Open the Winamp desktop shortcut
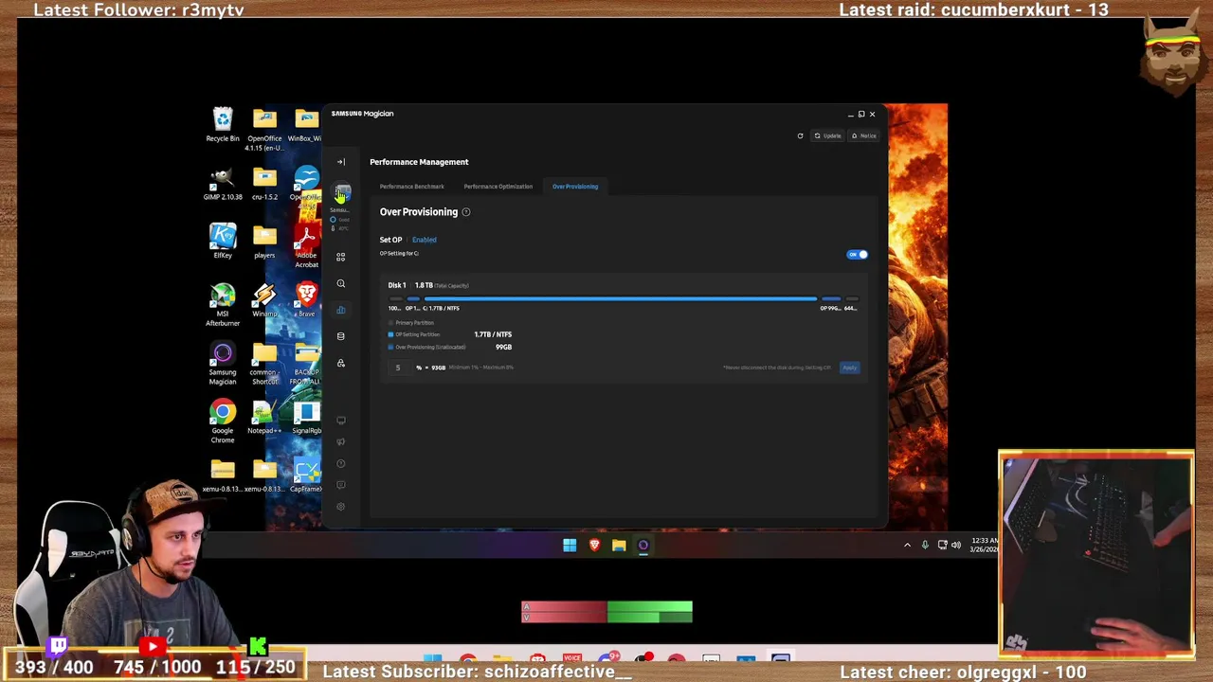The width and height of the screenshot is (1213, 682). point(264,300)
